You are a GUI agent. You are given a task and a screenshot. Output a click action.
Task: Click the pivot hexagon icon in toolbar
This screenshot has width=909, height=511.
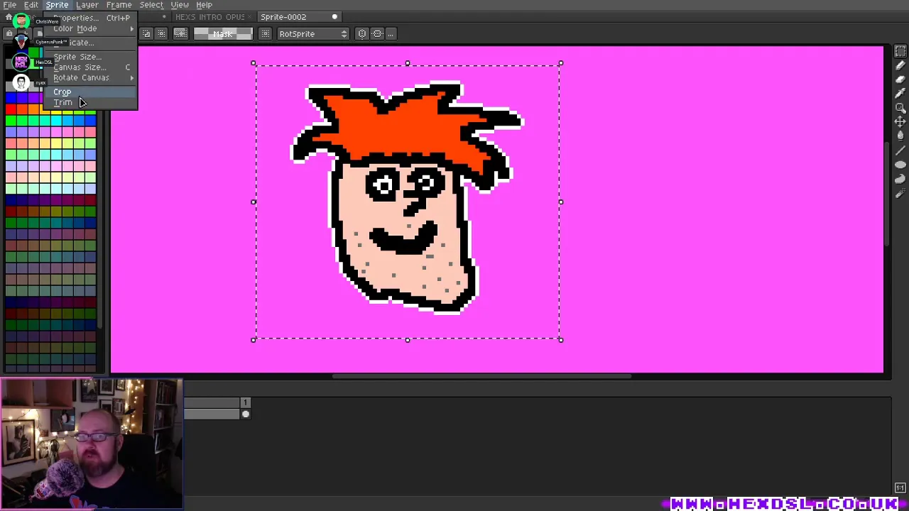[362, 33]
